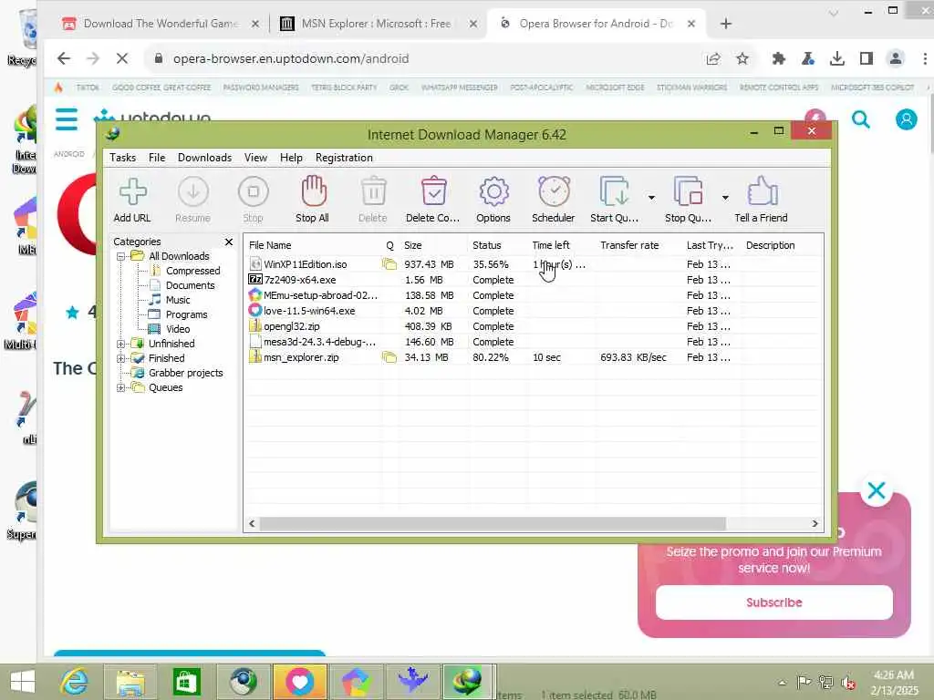
Task: Click the IDM scrollbar left arrow
Action: click(x=252, y=524)
